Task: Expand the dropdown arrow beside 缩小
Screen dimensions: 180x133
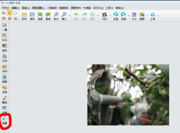Action: point(69,15)
